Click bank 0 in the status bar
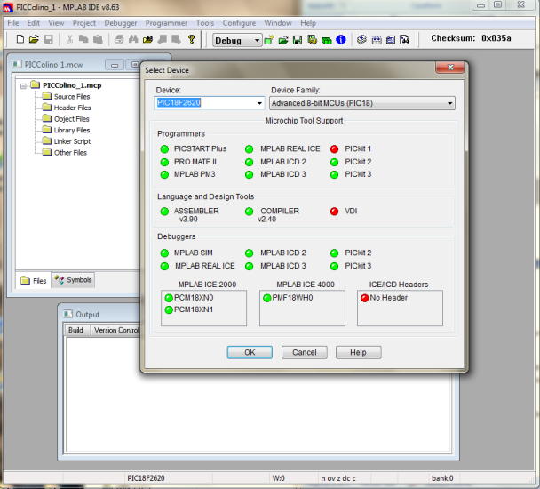Viewport: 540px width, 489px height. click(442, 478)
